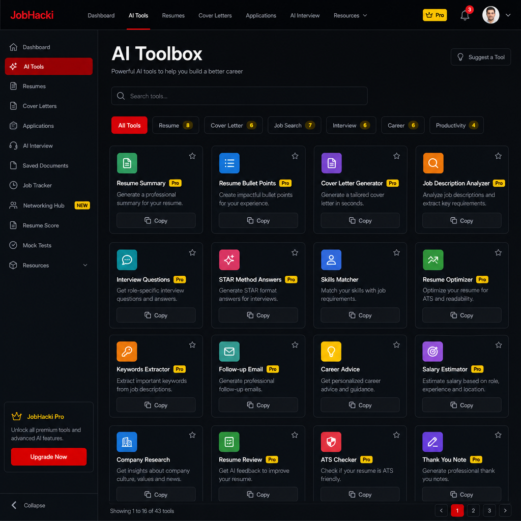This screenshot has height=521, width=521.
Task: Click the Resume Review checklist icon
Action: click(x=229, y=442)
